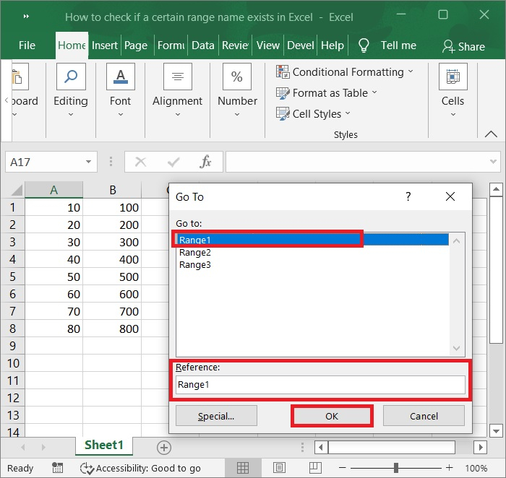Open the Name Box dropdown arrow
The image size is (506, 478).
tap(89, 162)
